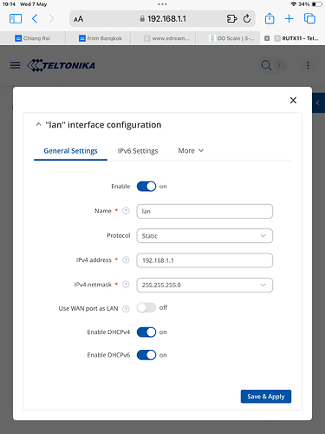The image size is (325, 434).
Task: Show the Safari sidebar
Action: (16, 19)
